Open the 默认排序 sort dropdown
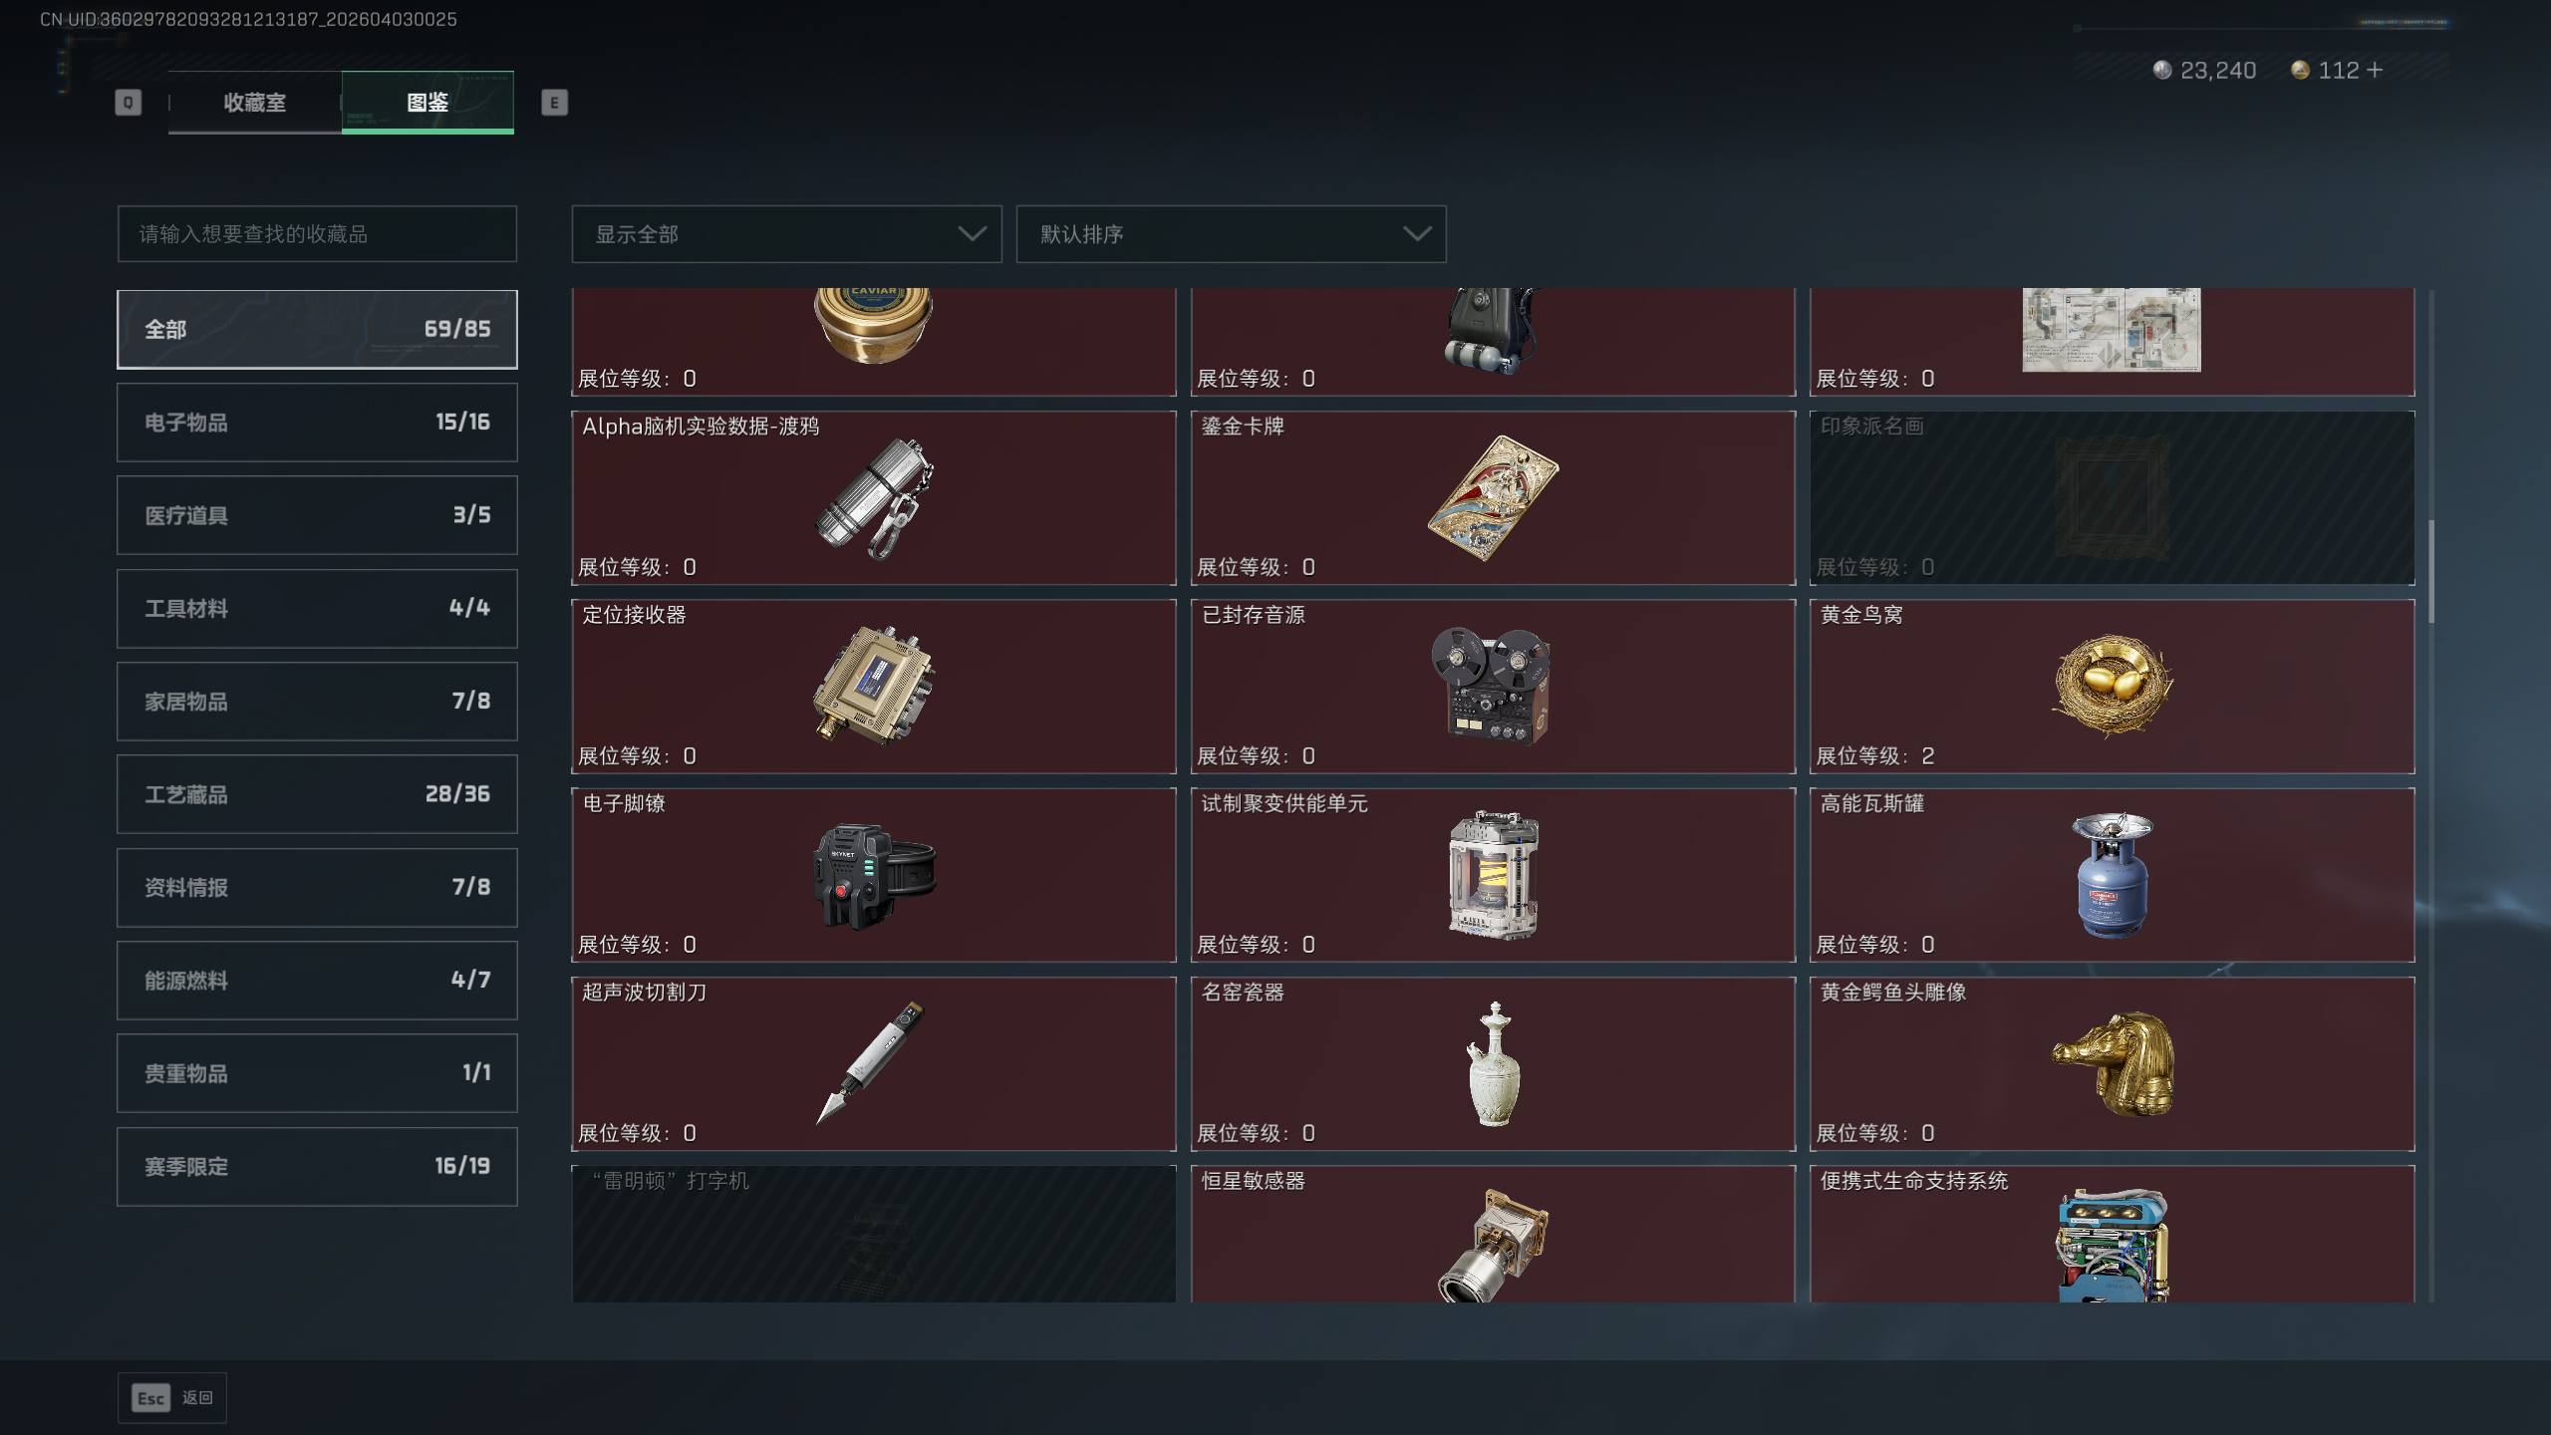Screen dimensions: 2551x1435 [1231, 234]
